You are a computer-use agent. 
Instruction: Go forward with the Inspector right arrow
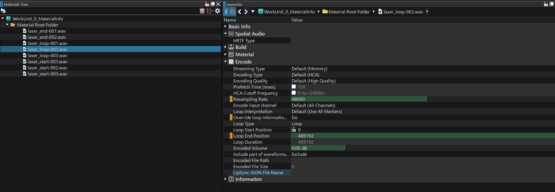tap(246, 12)
